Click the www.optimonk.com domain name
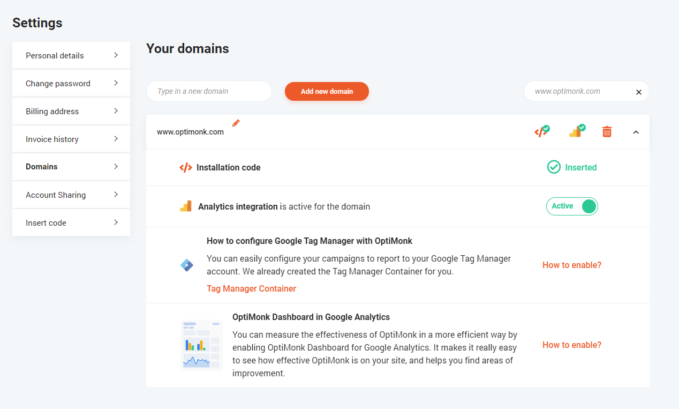Screen dimensions: 679x409 click(x=190, y=132)
